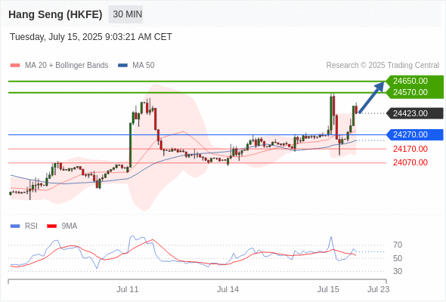Toggle the MA 20 + Bollinger Bands legend
The image size is (446, 302).
click(x=59, y=66)
